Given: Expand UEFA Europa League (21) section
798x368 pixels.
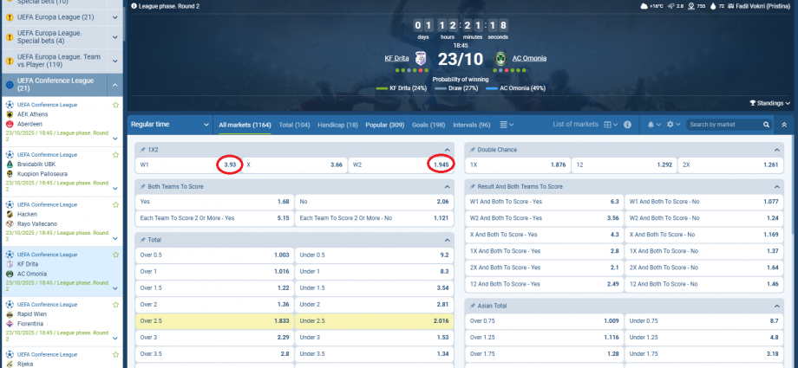Looking at the screenshot, I should coord(115,17).
